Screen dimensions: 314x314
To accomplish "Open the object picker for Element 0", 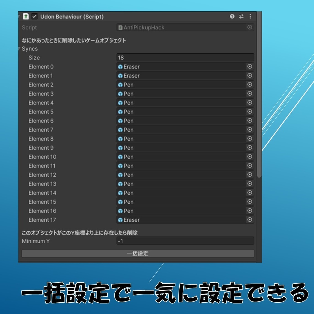I will pos(250,67).
